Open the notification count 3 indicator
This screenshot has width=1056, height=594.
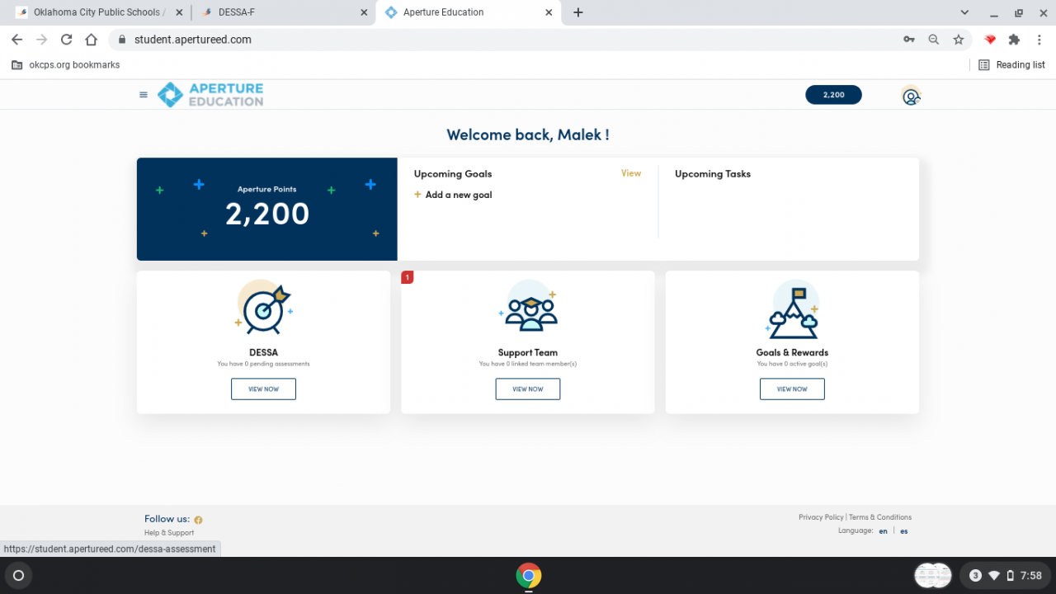[x=975, y=576]
